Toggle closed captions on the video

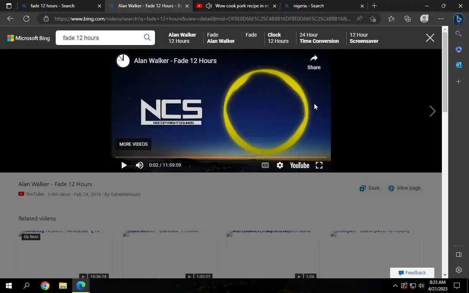[x=265, y=165]
